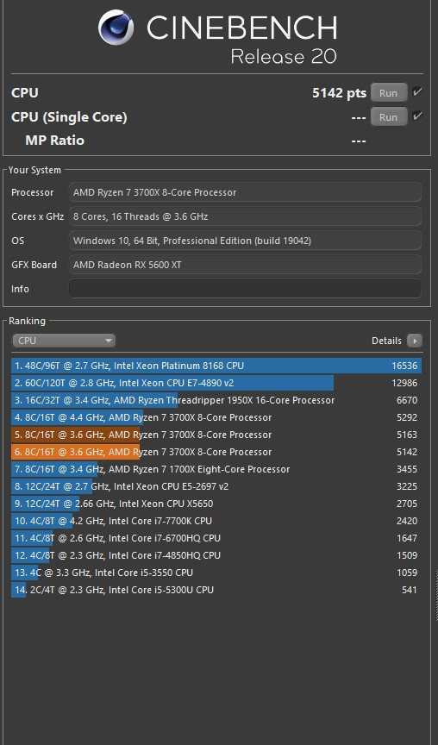Viewport: 438px width, 745px height.
Task: Select the GFX Board Radeon RX 5600 XT field
Action: (x=245, y=265)
